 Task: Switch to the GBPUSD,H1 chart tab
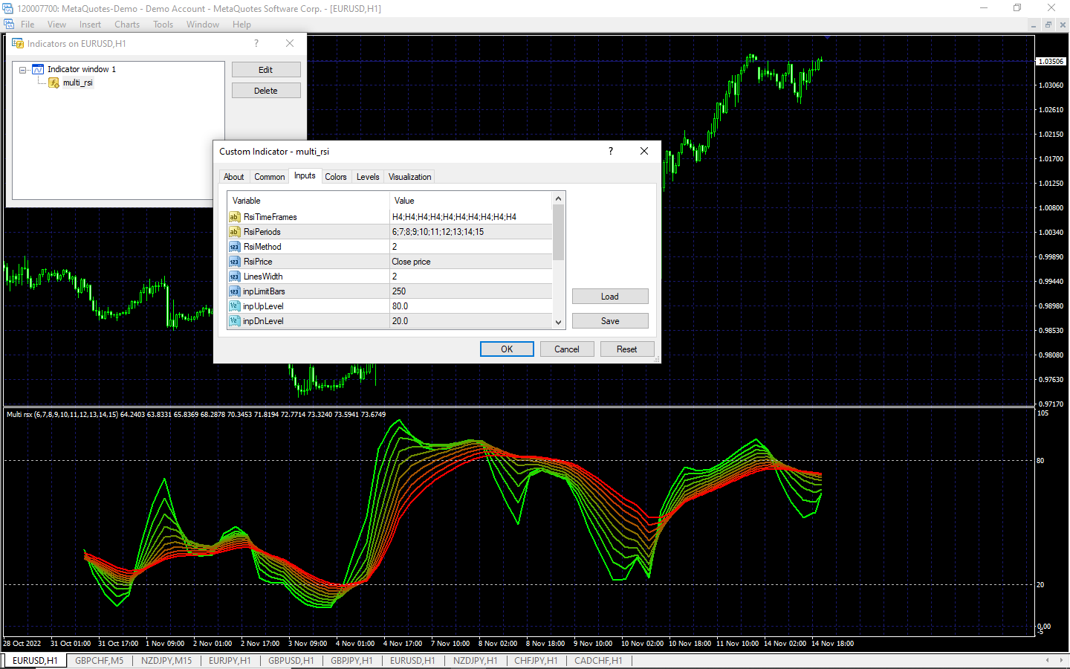click(291, 660)
